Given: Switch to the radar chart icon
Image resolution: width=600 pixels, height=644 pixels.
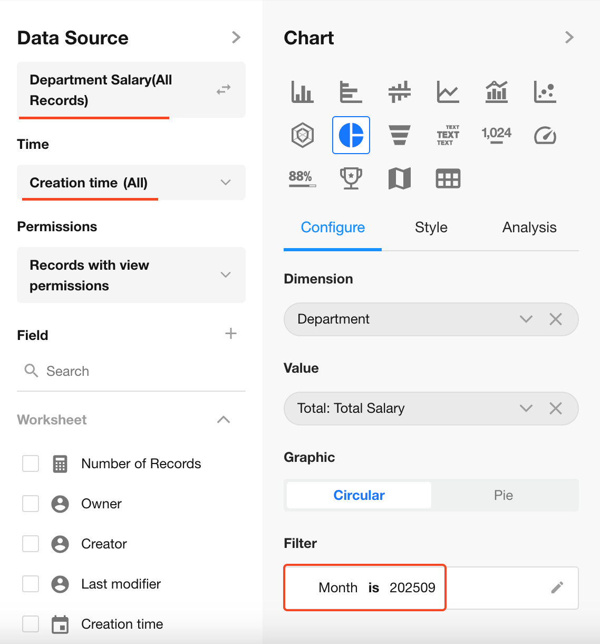Looking at the screenshot, I should 302,135.
